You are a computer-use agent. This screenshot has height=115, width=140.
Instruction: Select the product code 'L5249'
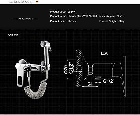coord(71,12)
